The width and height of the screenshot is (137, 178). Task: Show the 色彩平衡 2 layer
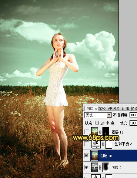pyautogui.click(x=86, y=144)
